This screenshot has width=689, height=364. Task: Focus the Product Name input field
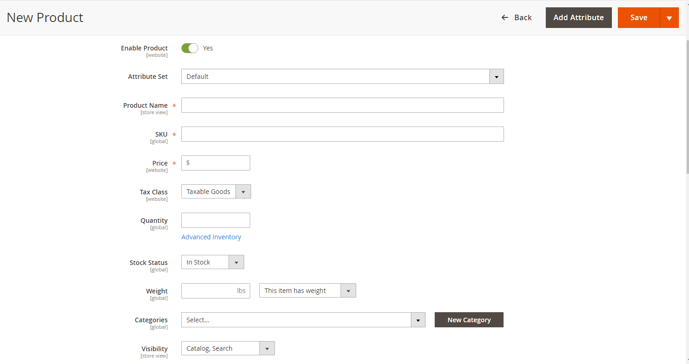tap(342, 105)
